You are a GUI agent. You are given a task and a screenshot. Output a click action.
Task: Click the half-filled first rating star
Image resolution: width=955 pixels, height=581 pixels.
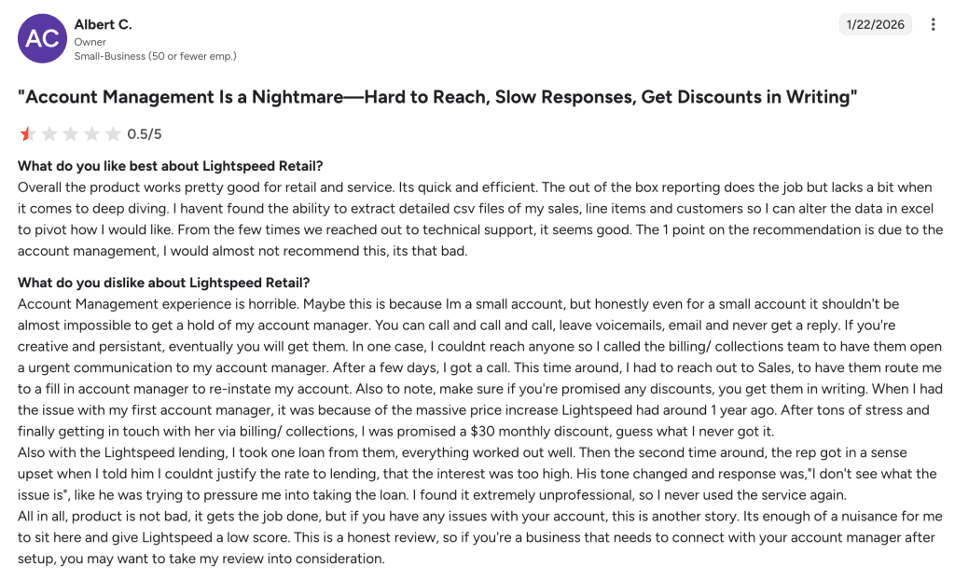27,134
